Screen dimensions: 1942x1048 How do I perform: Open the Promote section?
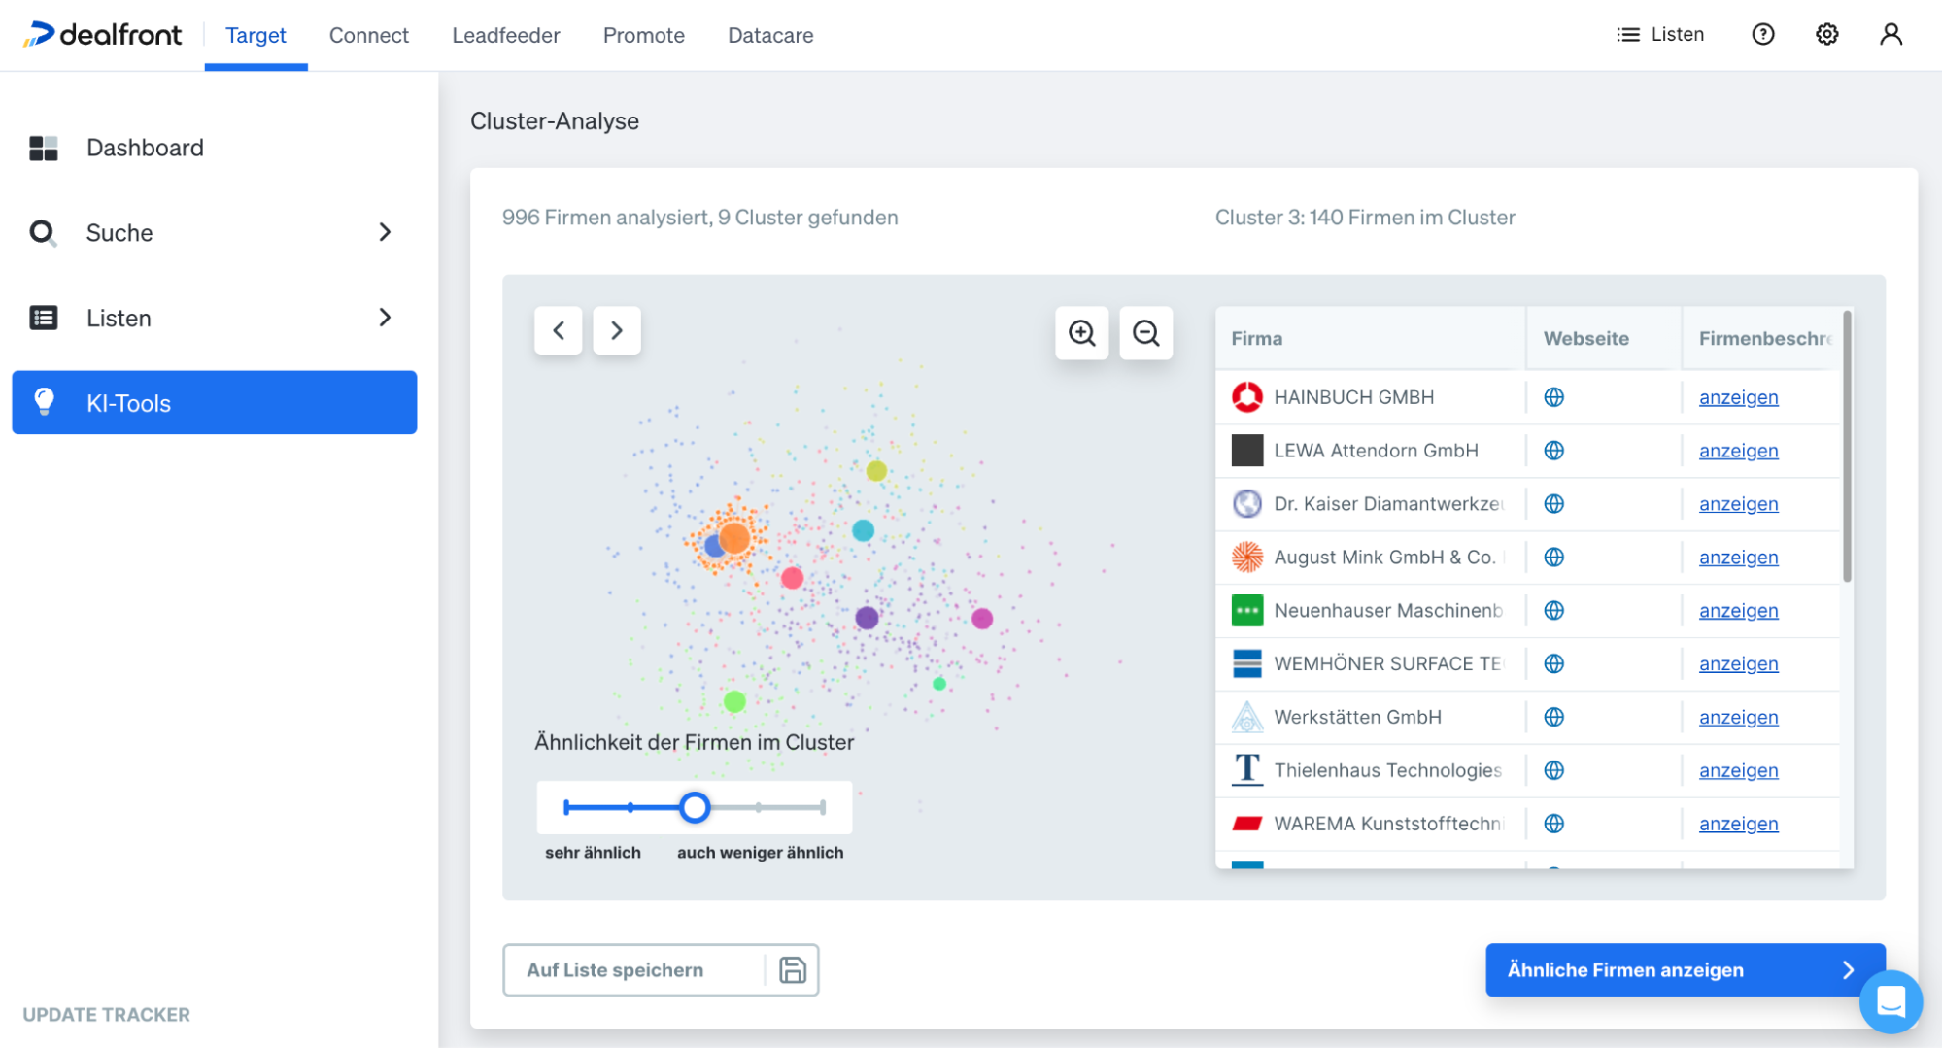coord(643,35)
